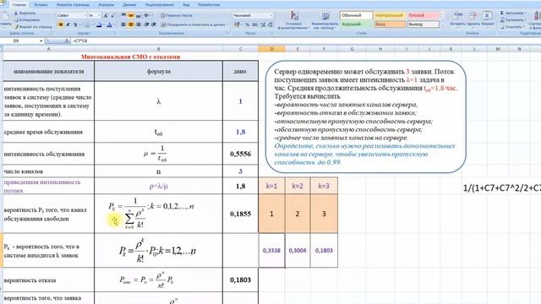
Task: Increase cell indent
Action: (154, 24)
